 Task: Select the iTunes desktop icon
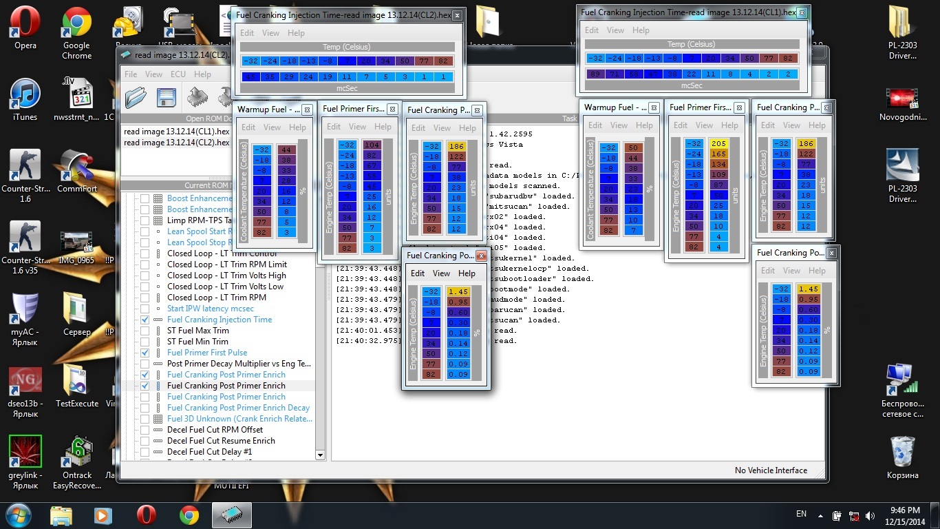click(25, 95)
